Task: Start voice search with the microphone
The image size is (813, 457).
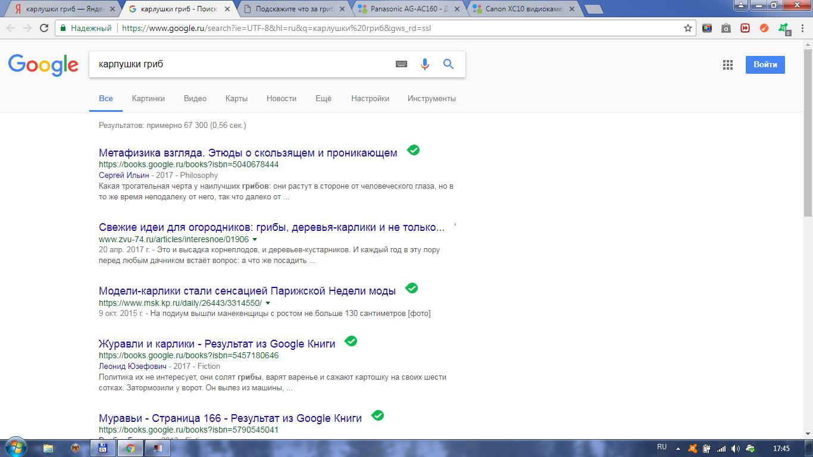Action: point(425,64)
